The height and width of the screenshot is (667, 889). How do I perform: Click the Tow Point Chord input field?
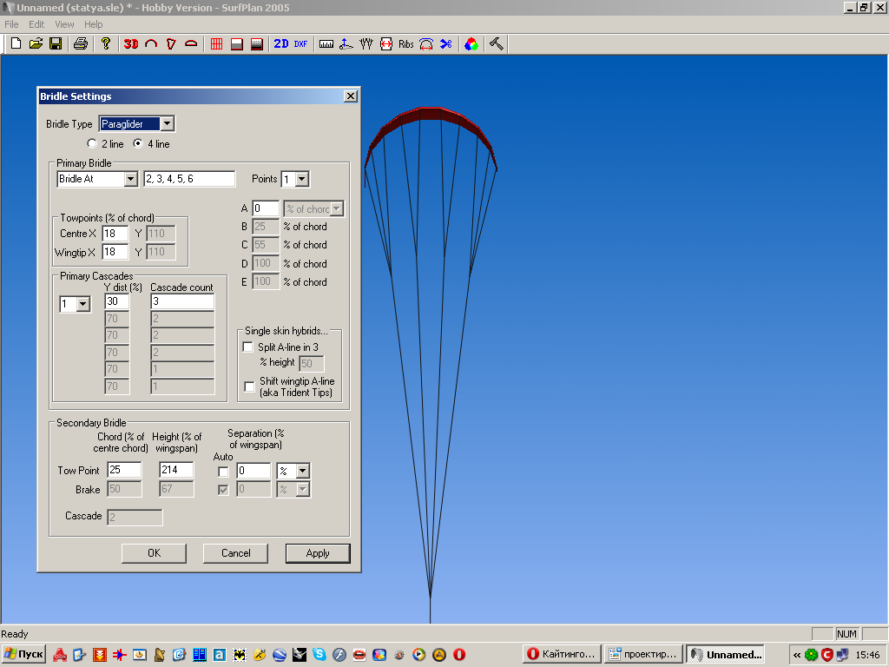point(123,471)
